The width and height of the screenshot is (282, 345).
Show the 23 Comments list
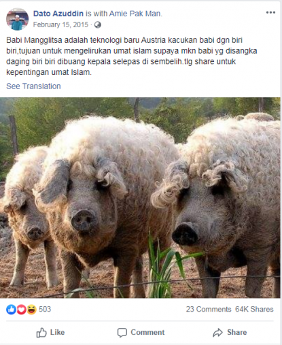click(x=209, y=309)
